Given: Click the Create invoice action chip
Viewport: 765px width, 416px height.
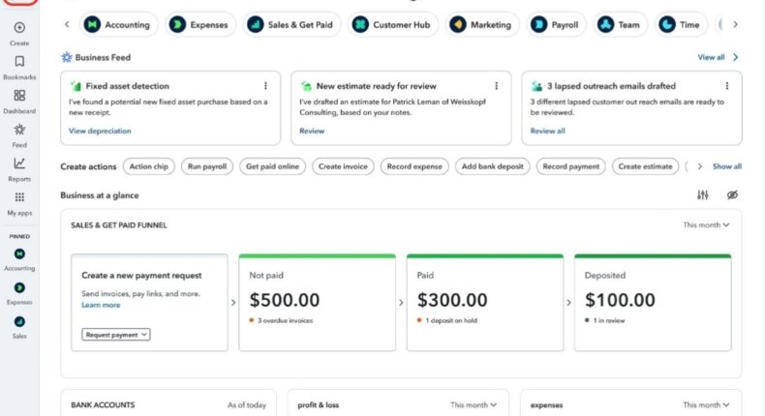Looking at the screenshot, I should point(343,166).
